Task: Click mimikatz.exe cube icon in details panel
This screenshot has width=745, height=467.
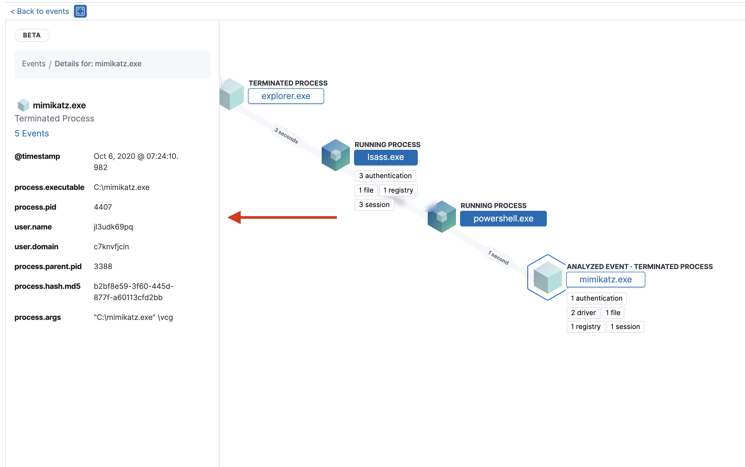Action: coord(23,105)
